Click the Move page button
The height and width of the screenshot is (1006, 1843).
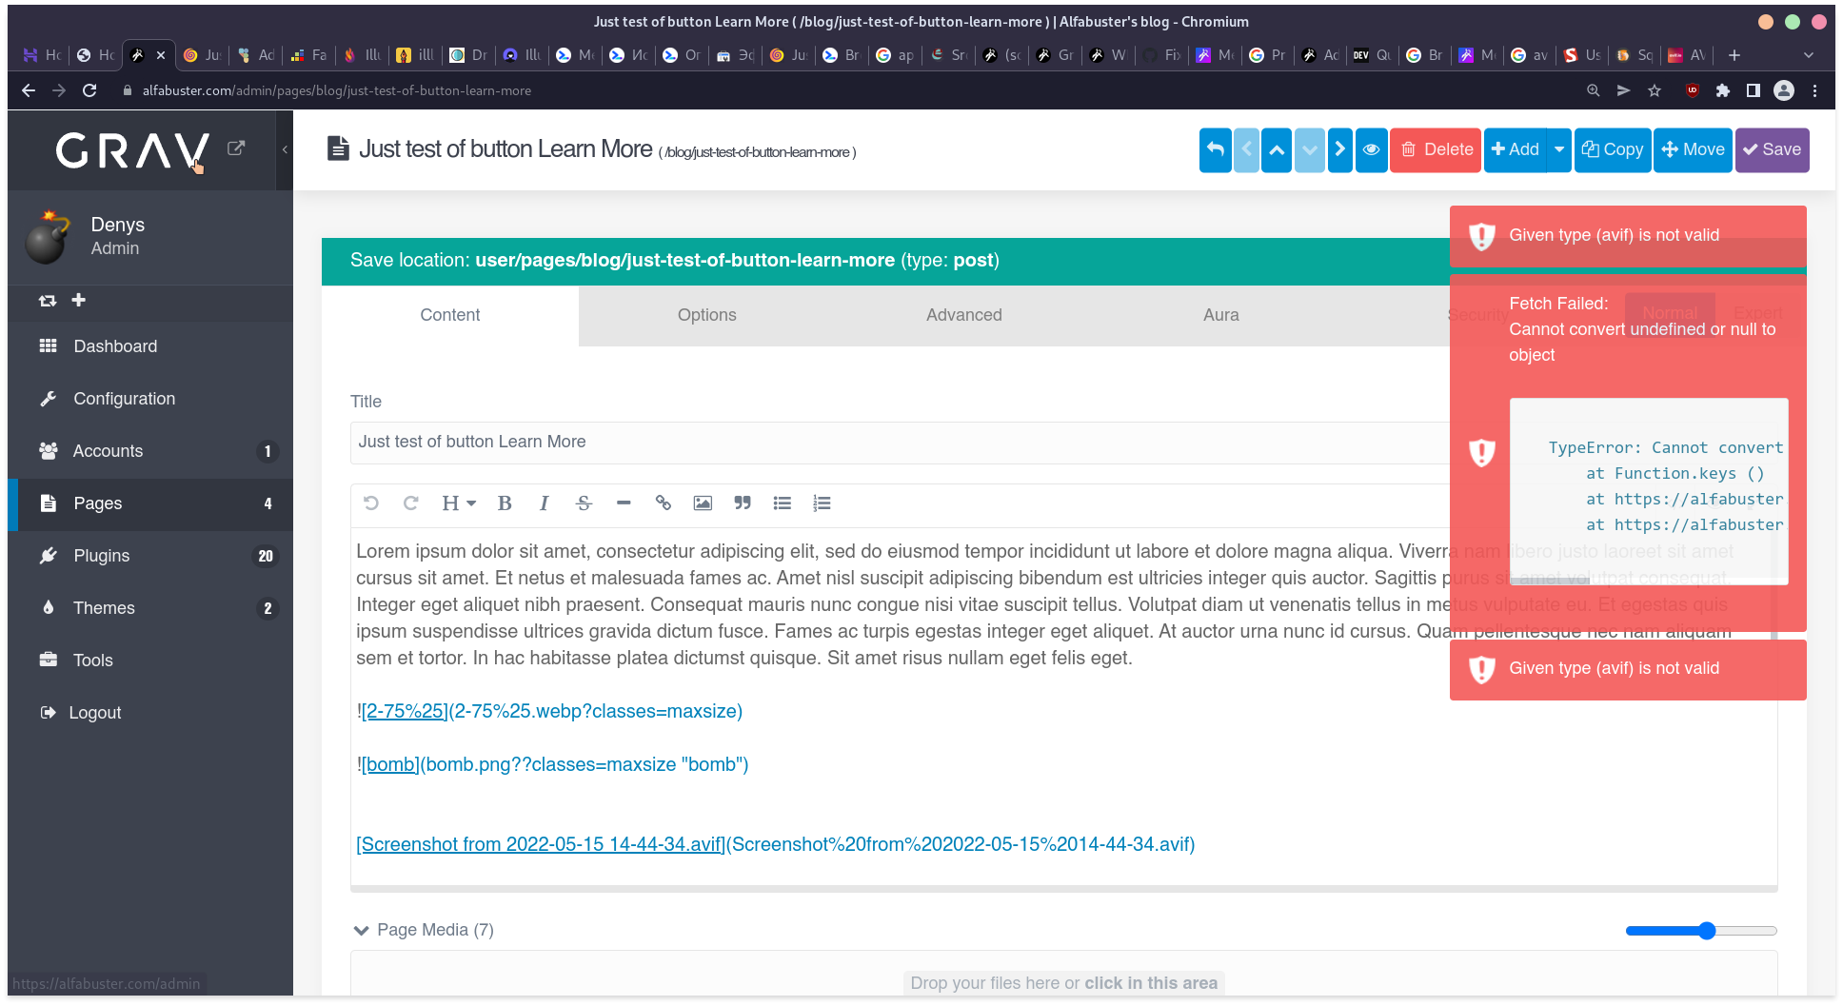point(1693,149)
